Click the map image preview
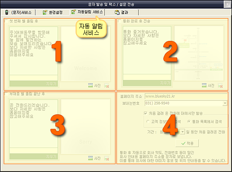This screenshot has width=232, height=172. (x=199, y=53)
